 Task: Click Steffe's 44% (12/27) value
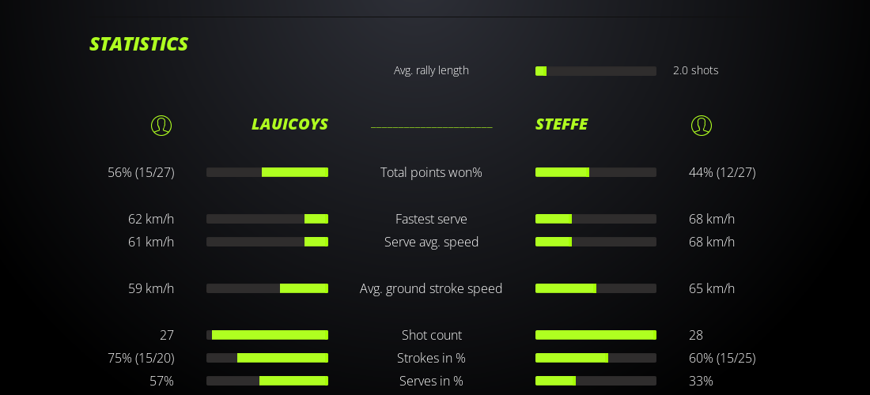pyautogui.click(x=722, y=172)
